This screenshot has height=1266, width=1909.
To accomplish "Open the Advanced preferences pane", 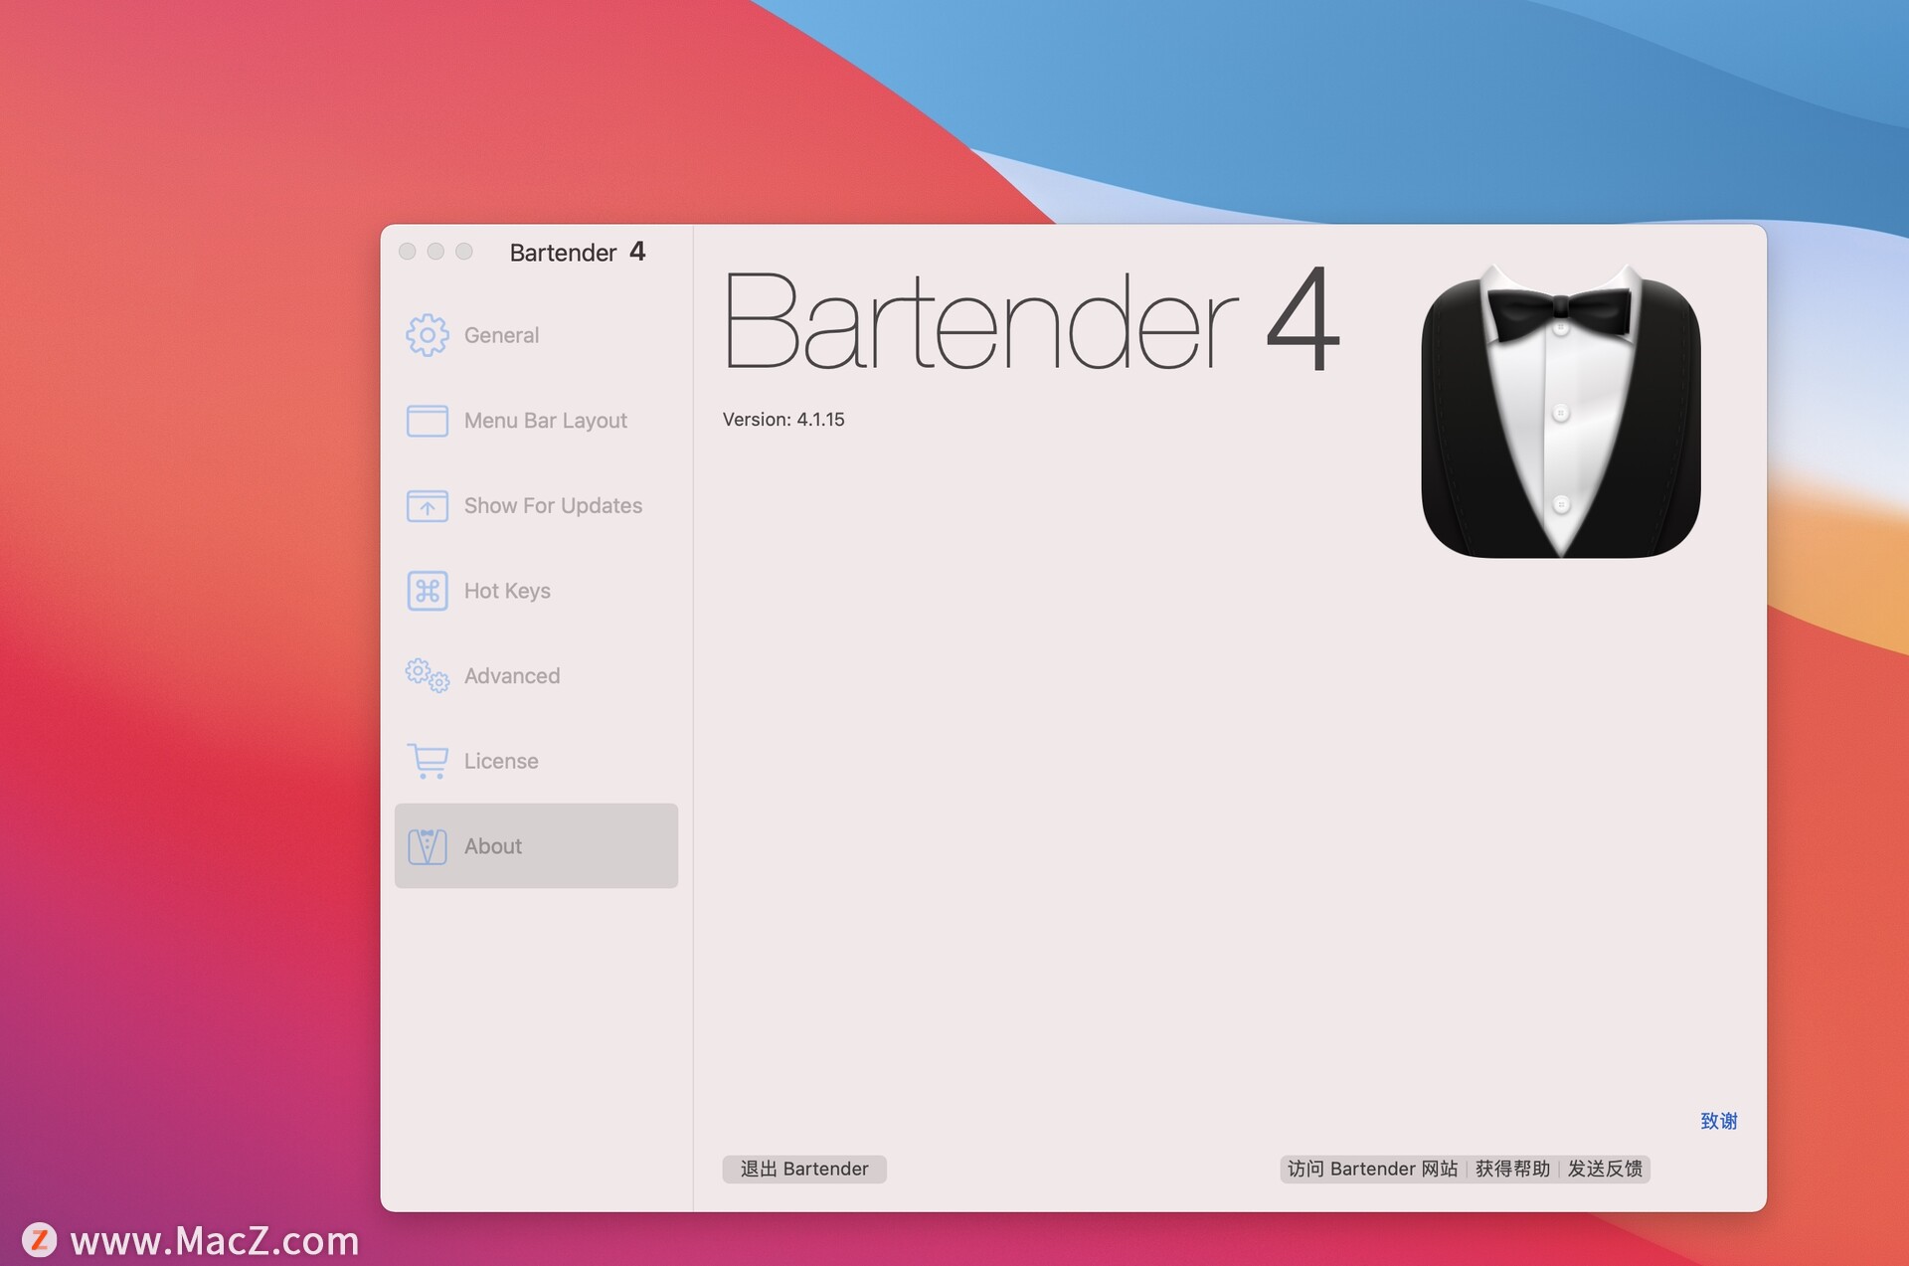I will (512, 676).
